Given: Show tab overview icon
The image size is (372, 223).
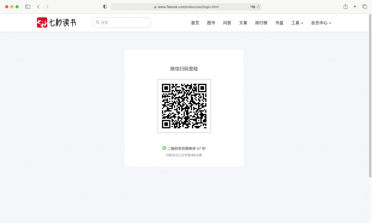Looking at the screenshot, I should (x=365, y=7).
